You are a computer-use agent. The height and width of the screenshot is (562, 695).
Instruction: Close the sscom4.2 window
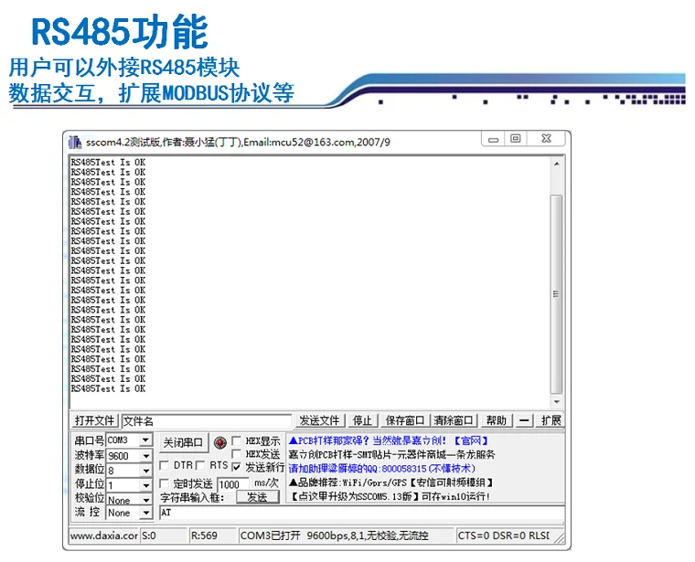click(x=546, y=139)
